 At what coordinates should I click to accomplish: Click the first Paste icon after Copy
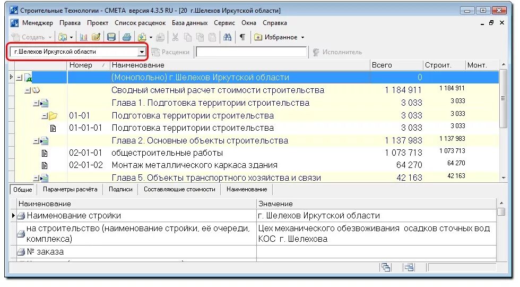(201, 37)
